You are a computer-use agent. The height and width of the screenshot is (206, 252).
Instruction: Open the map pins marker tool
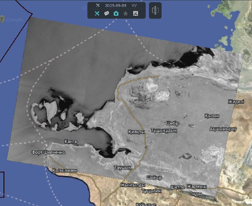point(106,14)
